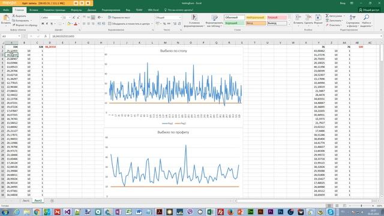384x216 pixels.
Task: Click the fill color bucket icon
Action: click(x=69, y=24)
